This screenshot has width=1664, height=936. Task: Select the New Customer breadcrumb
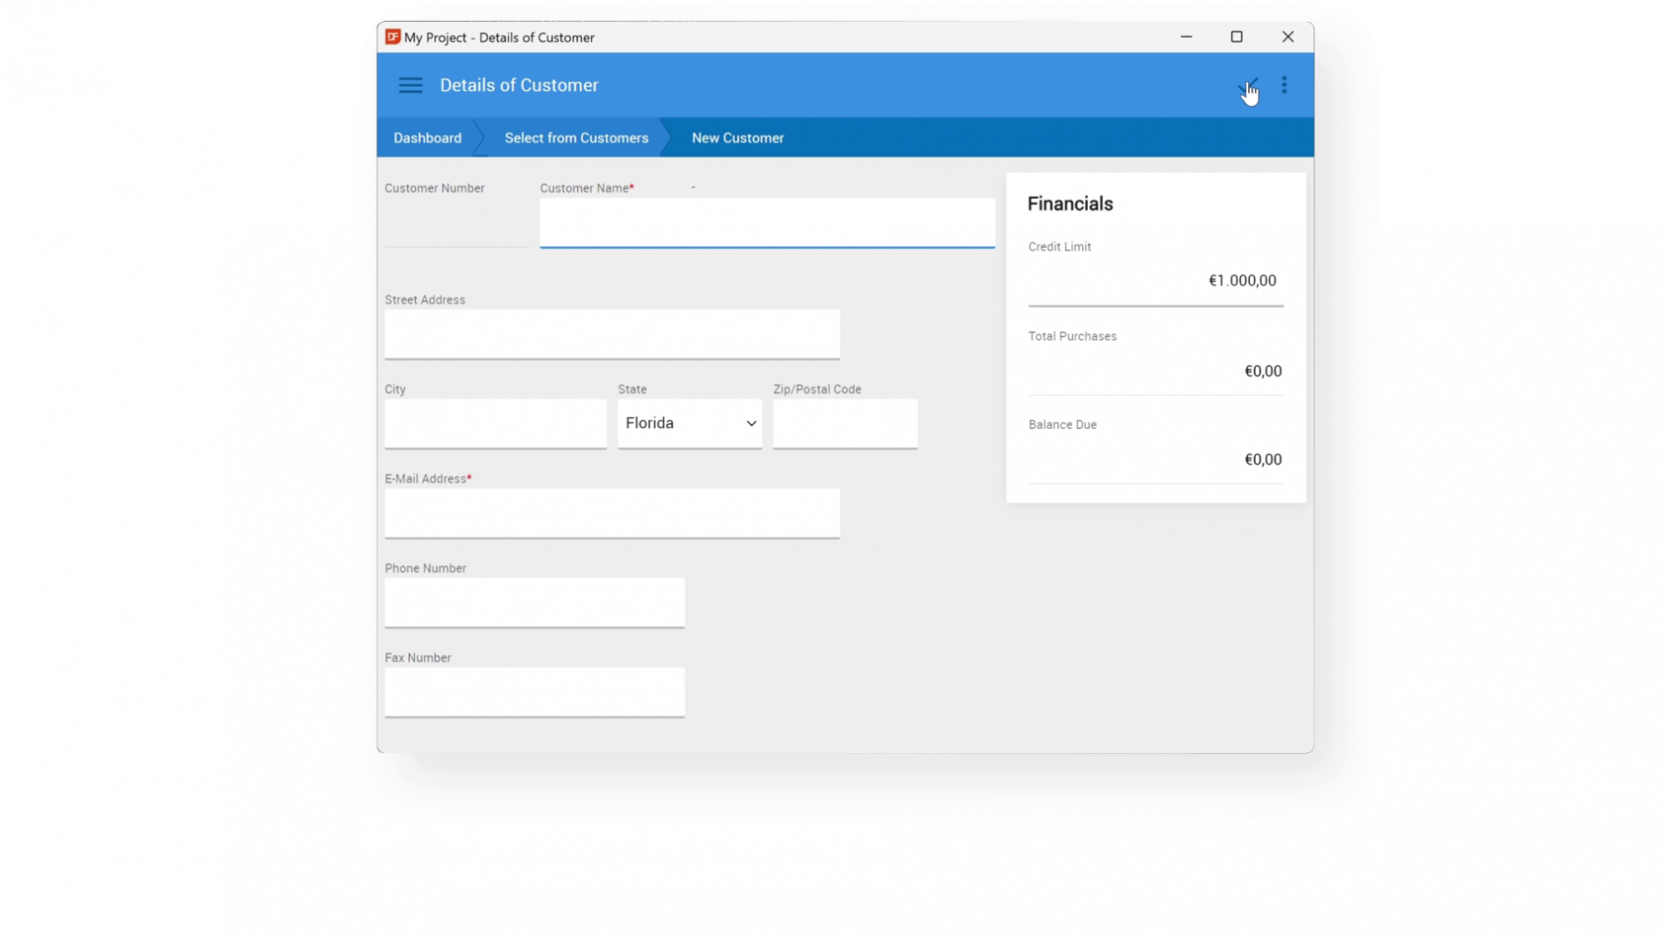pos(737,138)
